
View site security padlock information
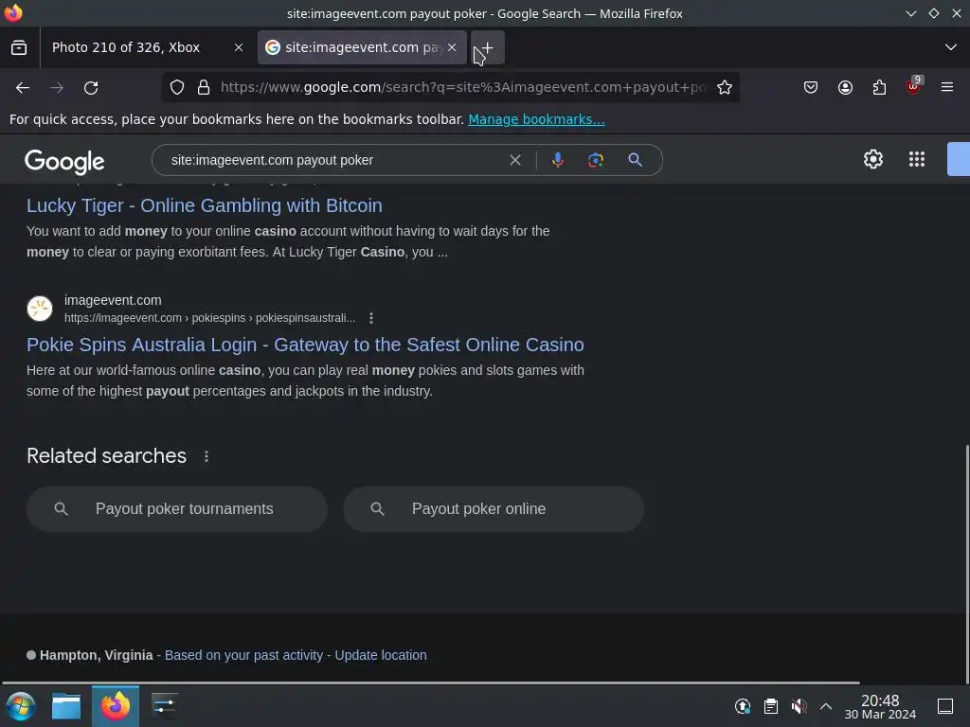click(204, 88)
